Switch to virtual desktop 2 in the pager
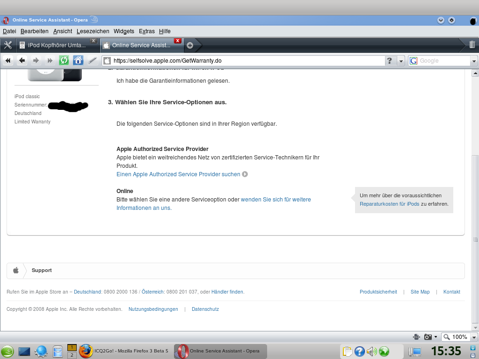 coord(72,355)
